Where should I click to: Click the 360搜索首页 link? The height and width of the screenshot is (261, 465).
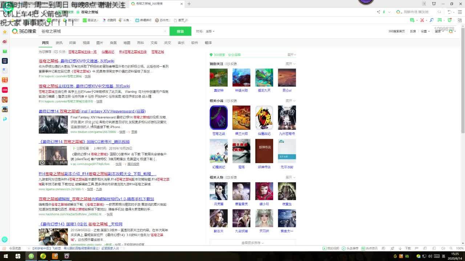tap(396, 32)
